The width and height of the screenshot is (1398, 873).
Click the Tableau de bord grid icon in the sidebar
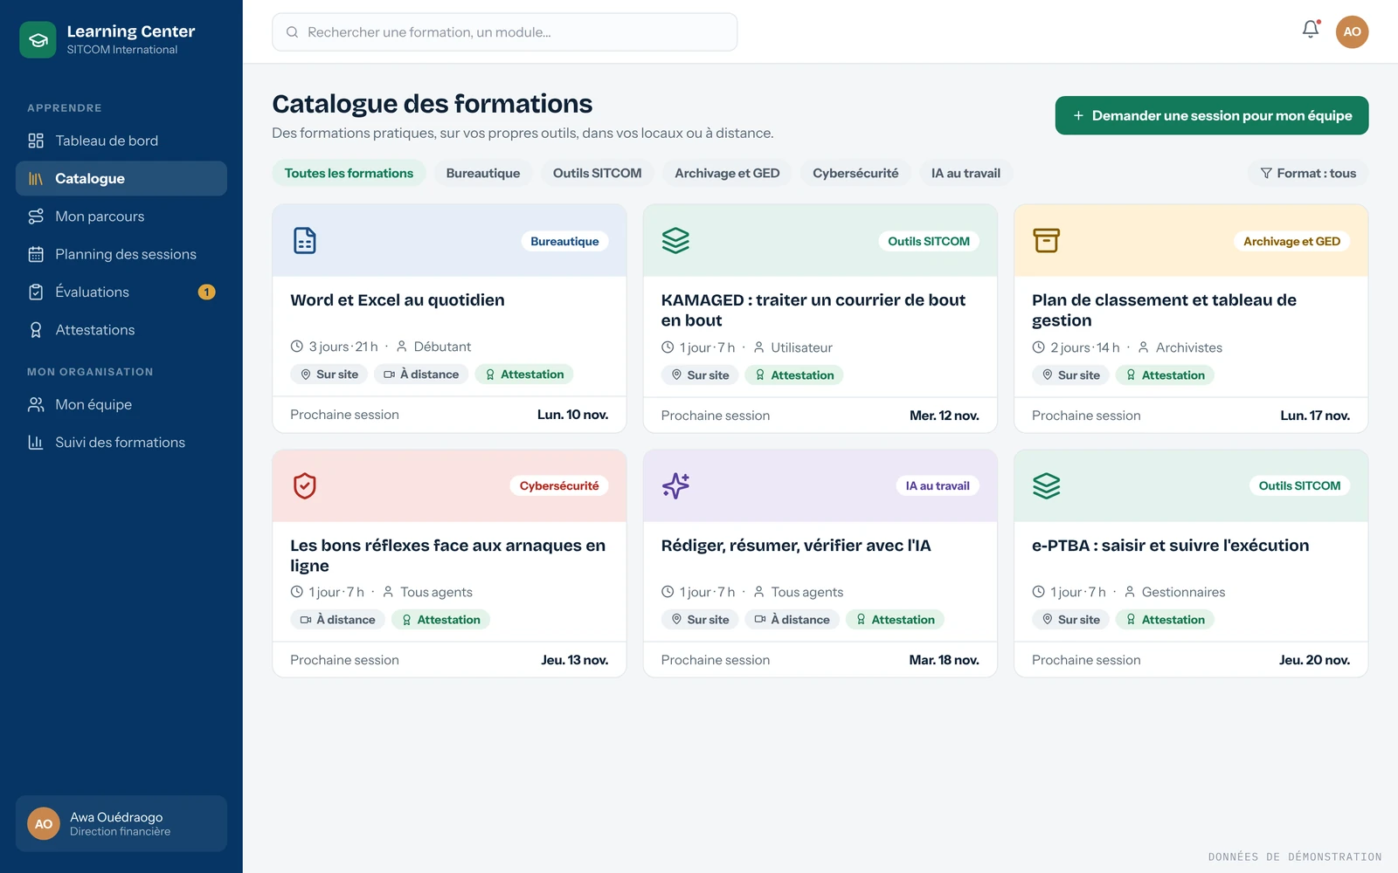36,141
